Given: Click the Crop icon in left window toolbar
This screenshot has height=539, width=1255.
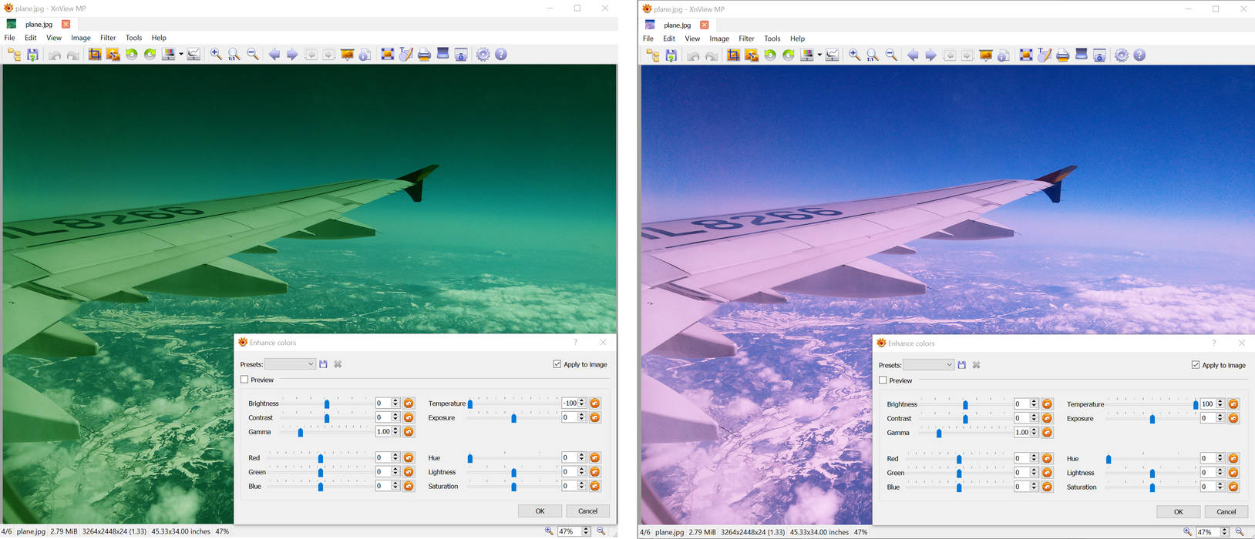Looking at the screenshot, I should (x=95, y=55).
